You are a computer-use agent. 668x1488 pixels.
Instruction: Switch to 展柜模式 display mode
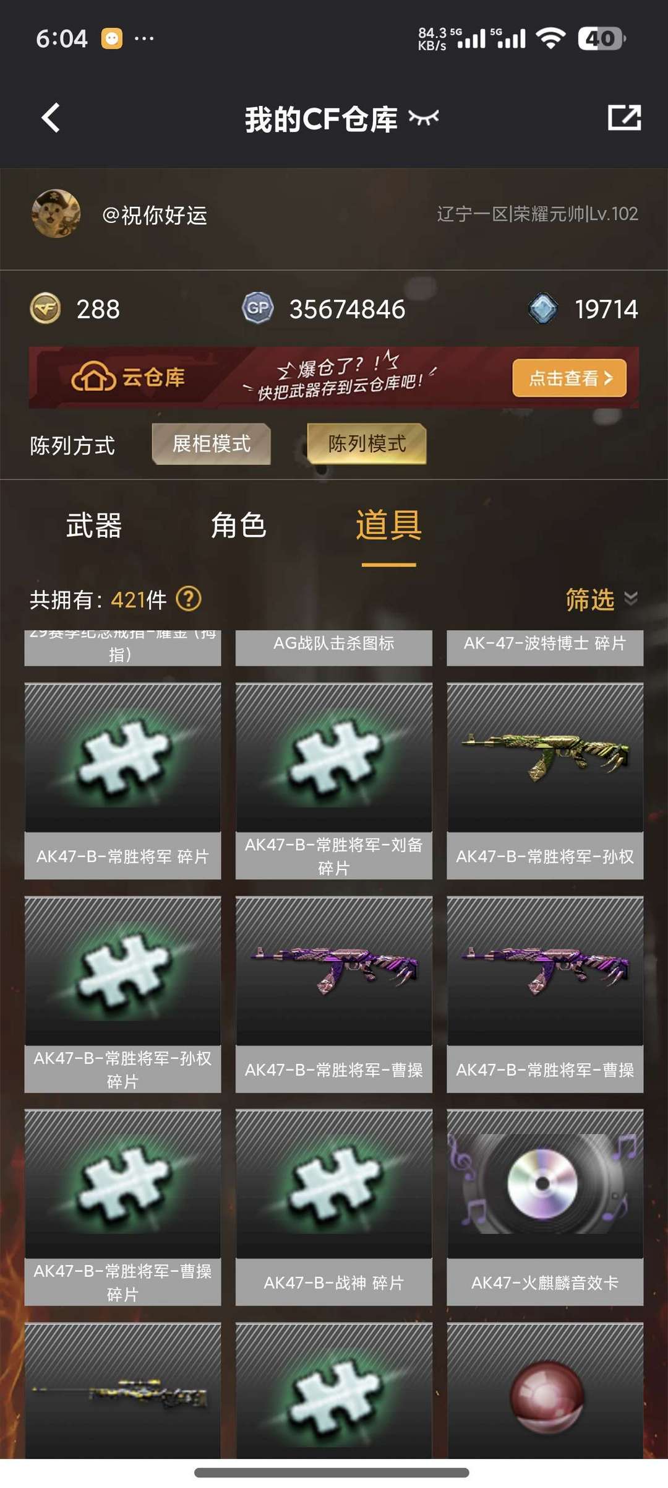coord(212,443)
